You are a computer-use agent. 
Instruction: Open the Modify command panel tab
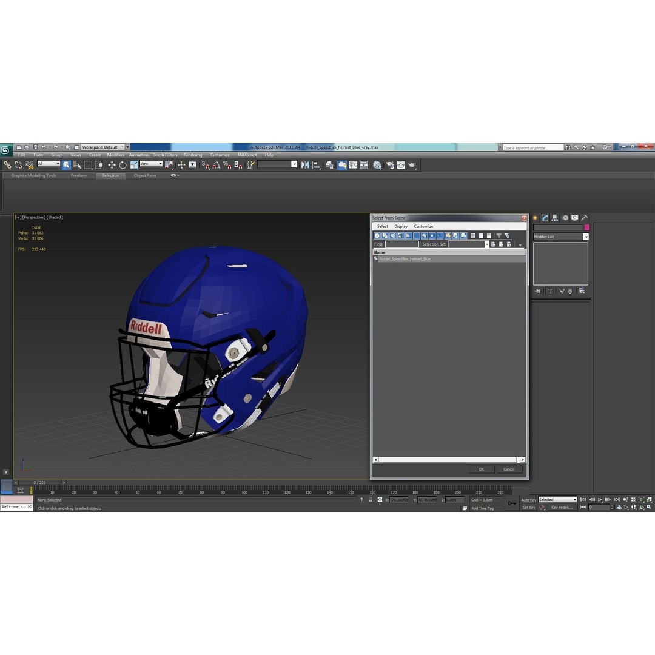tap(545, 218)
